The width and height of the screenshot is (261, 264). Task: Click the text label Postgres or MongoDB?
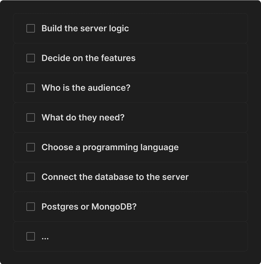pyautogui.click(x=88, y=206)
